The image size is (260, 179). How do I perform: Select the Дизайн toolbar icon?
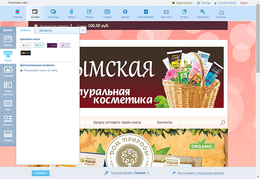click(35, 13)
